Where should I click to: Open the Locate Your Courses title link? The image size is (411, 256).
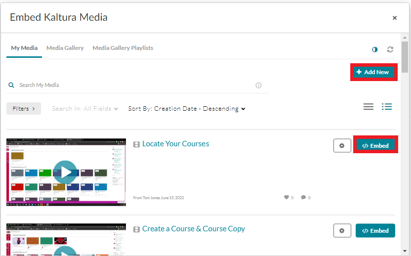coord(176,144)
